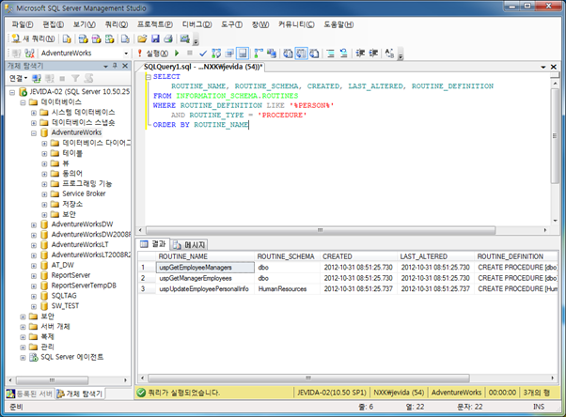Select the uspUpdateEmployeePersonalInfo cell
The image size is (566, 417).
(205, 289)
